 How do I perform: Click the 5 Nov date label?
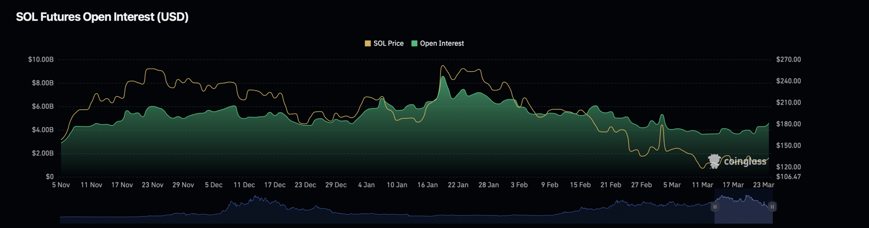[x=61, y=185]
